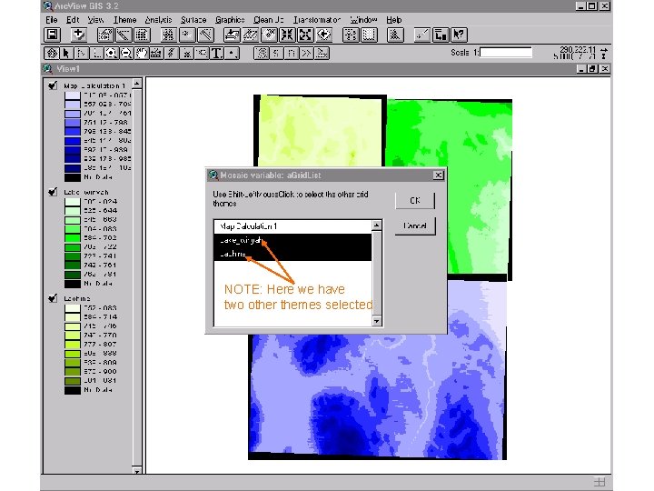
Task: Click the Zoom Out outward-arrows button
Action: pos(305,35)
